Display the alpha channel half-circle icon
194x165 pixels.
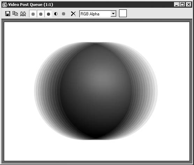(56, 14)
